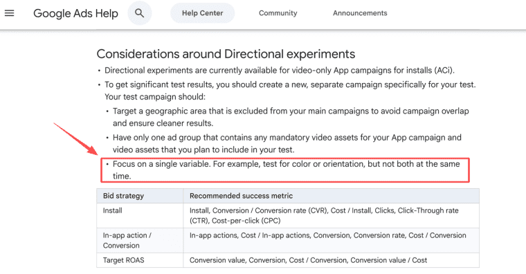Select the Help Center tab

coord(202,13)
